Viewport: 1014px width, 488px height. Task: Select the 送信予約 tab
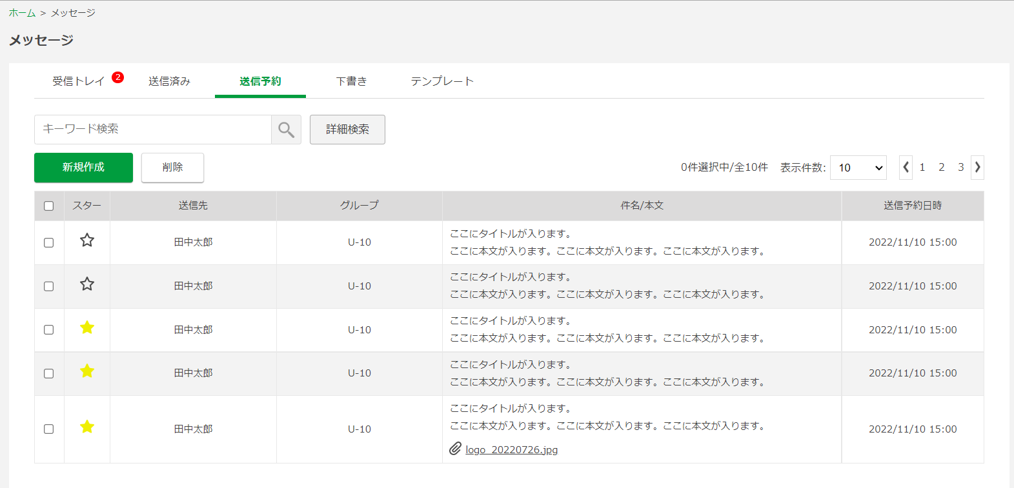click(260, 81)
